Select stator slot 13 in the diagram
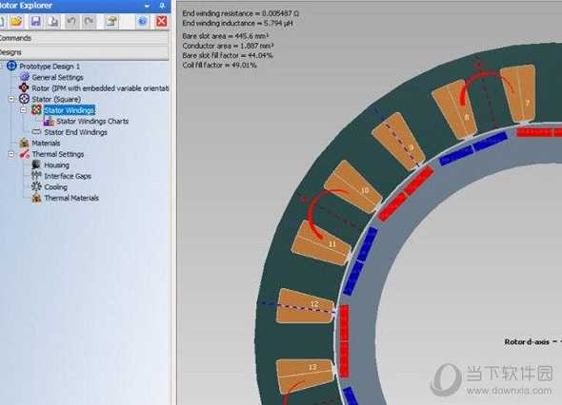The image size is (562, 405). point(306,376)
